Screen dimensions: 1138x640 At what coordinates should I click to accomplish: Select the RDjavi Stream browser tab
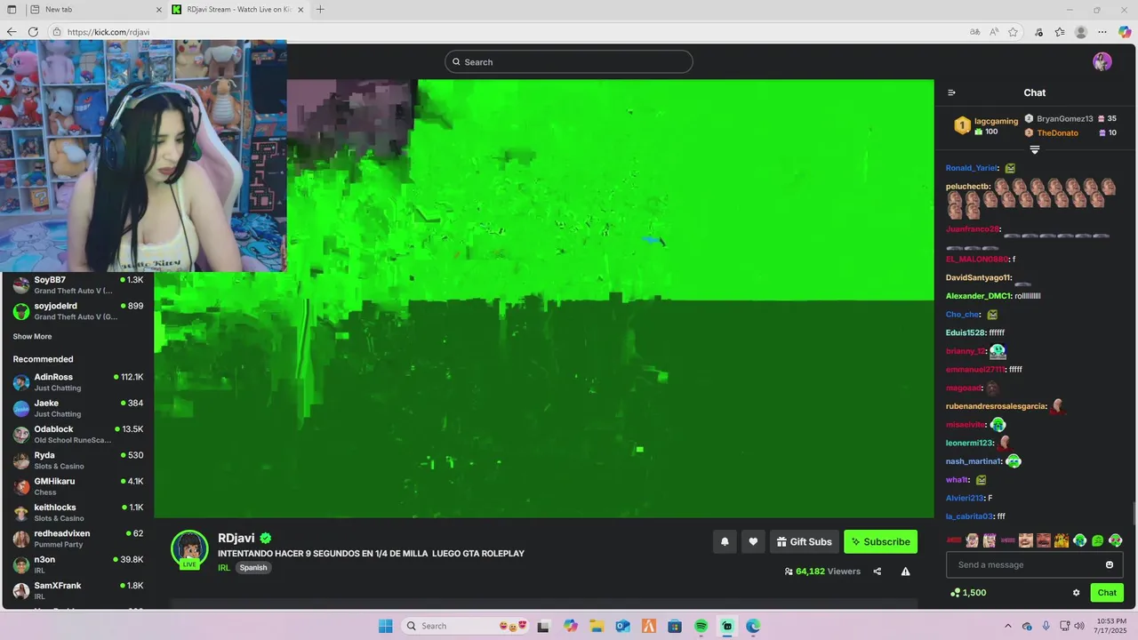point(236,9)
